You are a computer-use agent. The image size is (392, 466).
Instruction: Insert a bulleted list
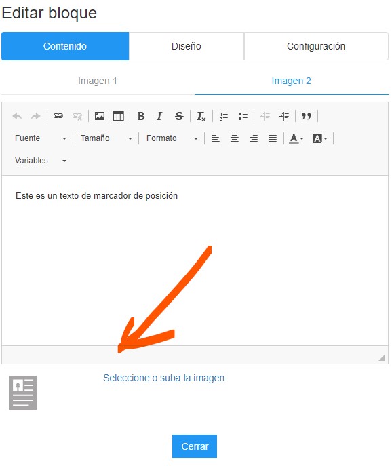click(x=243, y=116)
